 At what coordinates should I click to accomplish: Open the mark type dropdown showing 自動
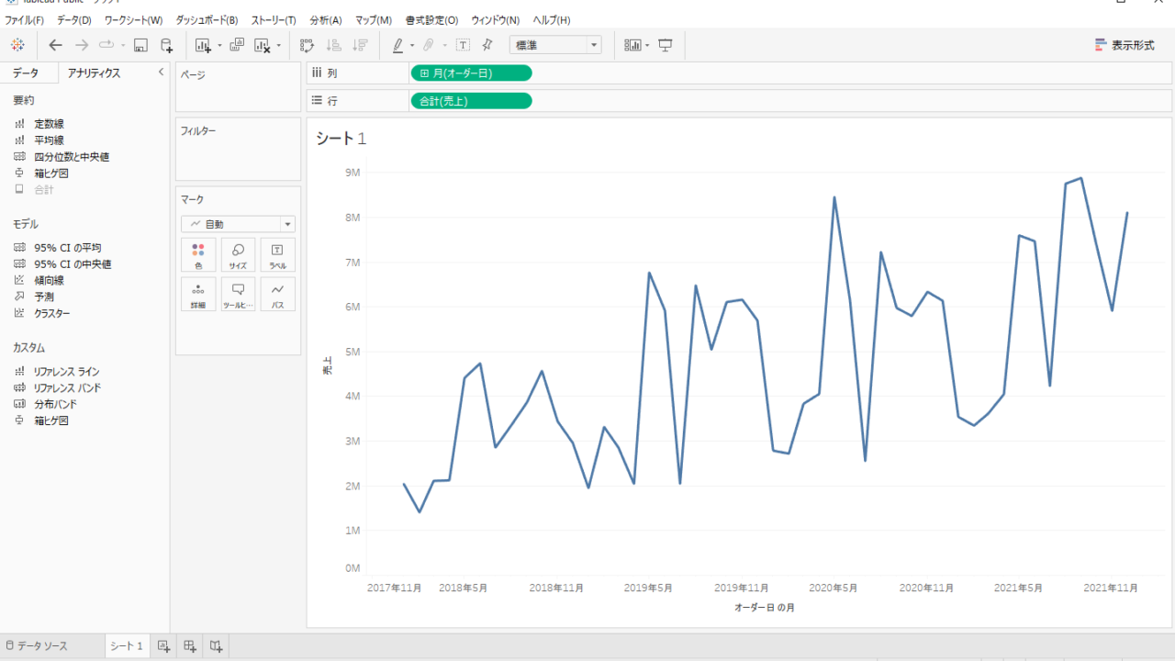point(238,224)
